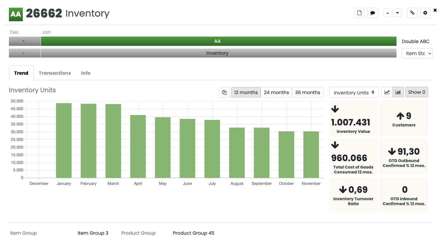Image resolution: width=443 pixels, height=243 pixels.
Task: Switch to bar chart view
Action: (x=398, y=92)
